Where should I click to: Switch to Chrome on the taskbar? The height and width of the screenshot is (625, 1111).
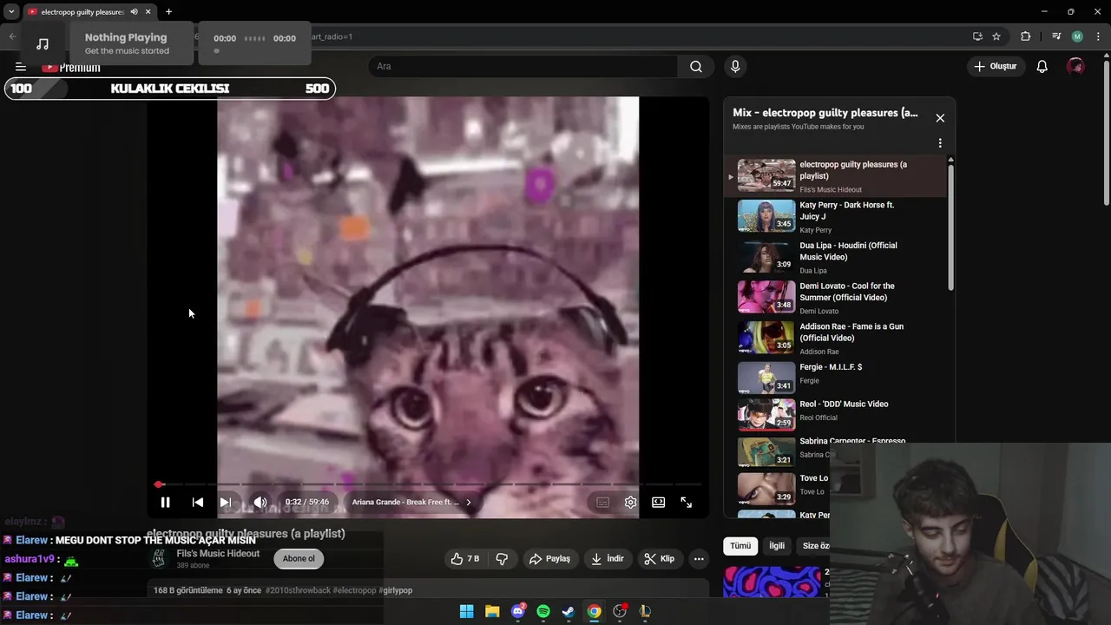[594, 611]
